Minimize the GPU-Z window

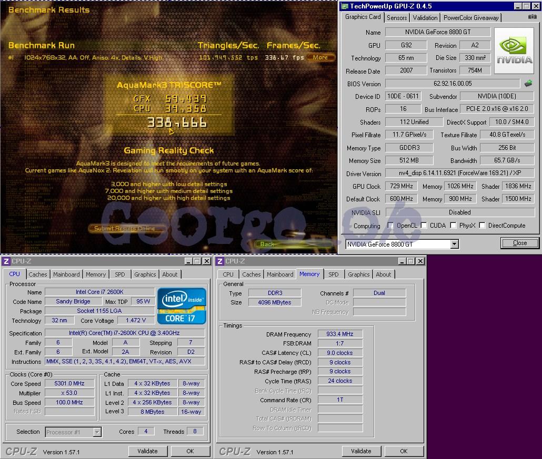[517, 6]
